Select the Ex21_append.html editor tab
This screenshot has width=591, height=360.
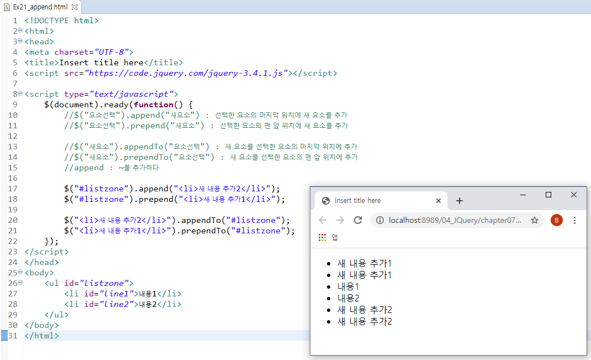[x=40, y=7]
